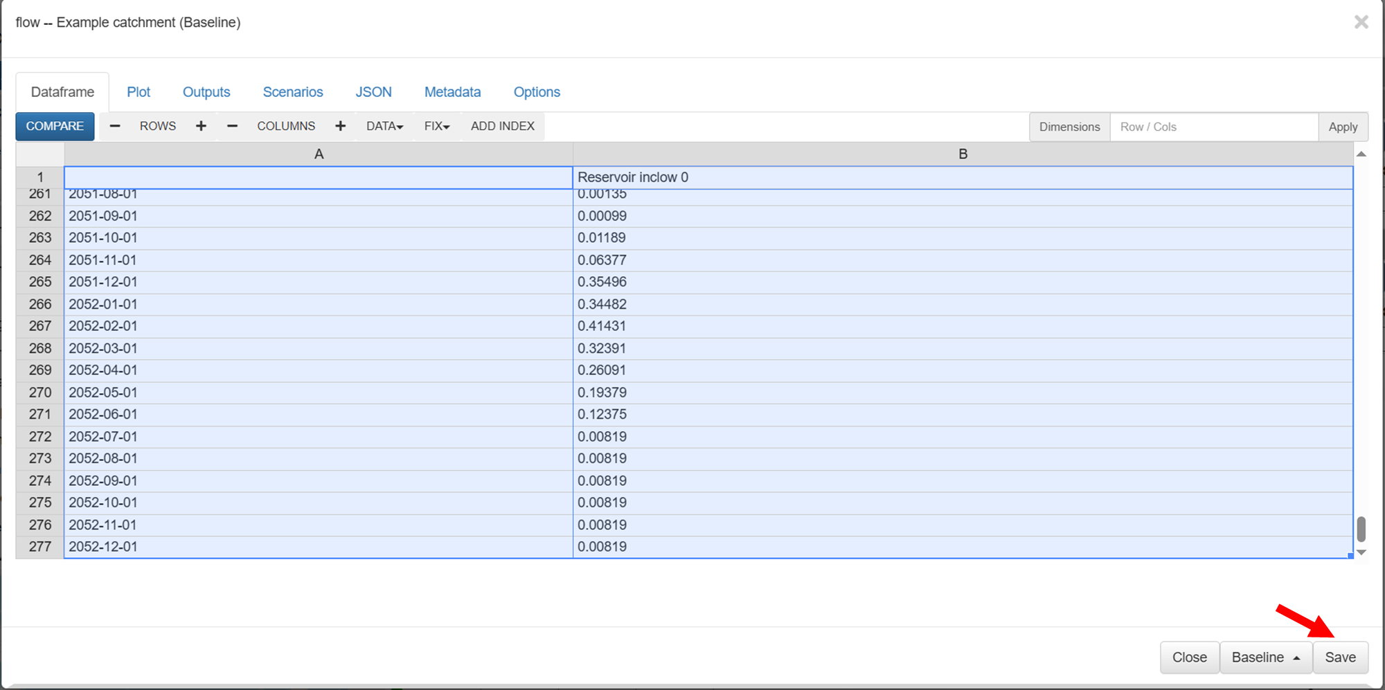This screenshot has height=690, width=1385.
Task: Switch to the JSON tab
Action: 373,92
